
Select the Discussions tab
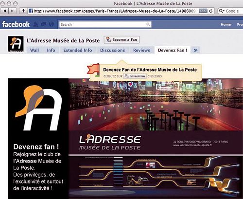(x=113, y=50)
